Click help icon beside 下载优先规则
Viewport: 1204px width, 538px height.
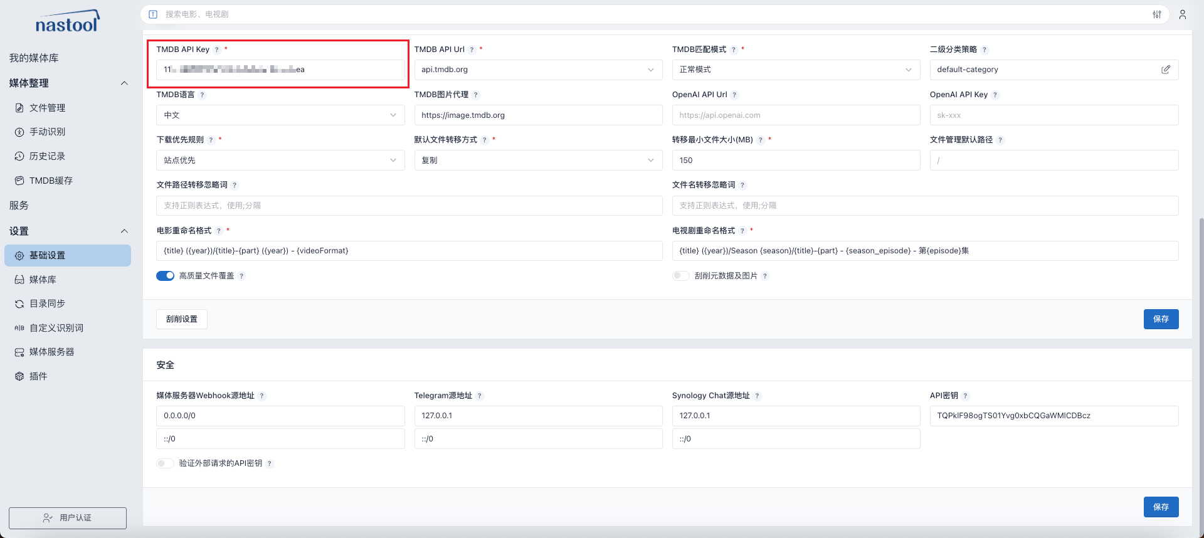(211, 140)
